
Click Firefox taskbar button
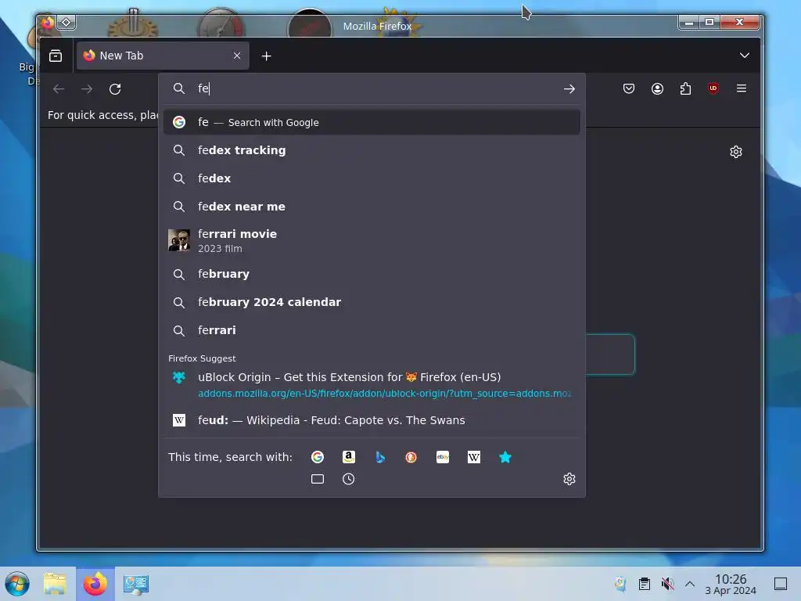coord(95,584)
